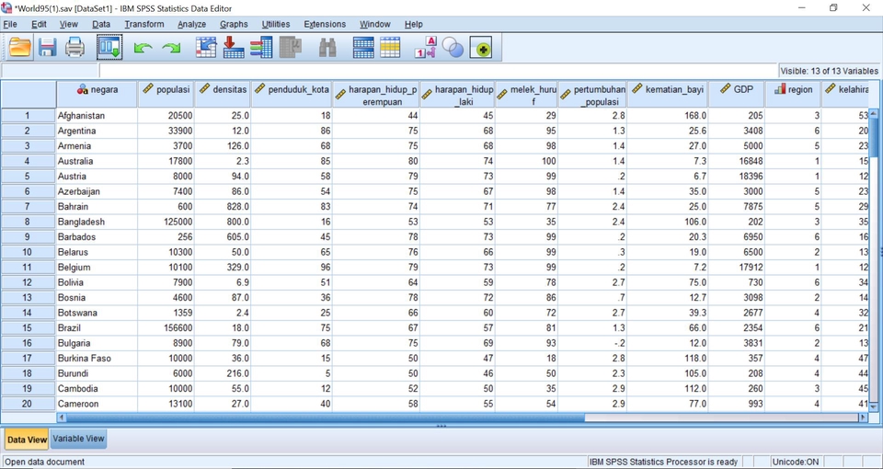Select the Data View tab
Screen dimensions: 883x469
[27, 440]
